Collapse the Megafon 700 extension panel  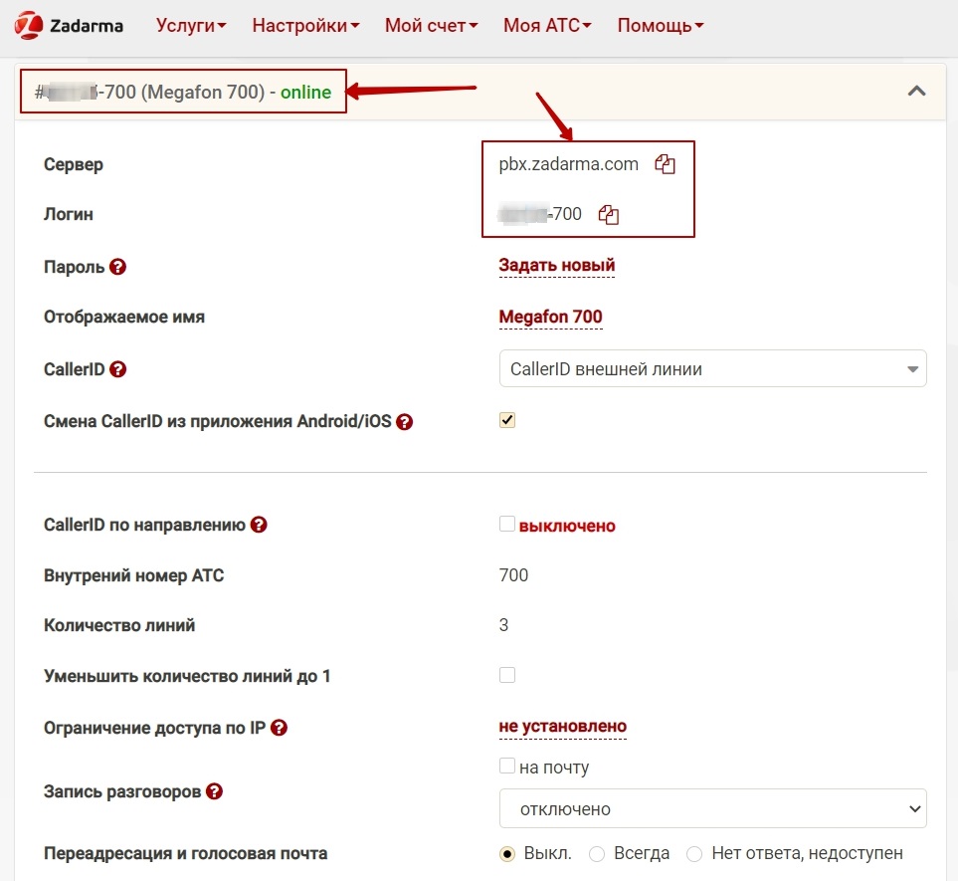[x=916, y=92]
